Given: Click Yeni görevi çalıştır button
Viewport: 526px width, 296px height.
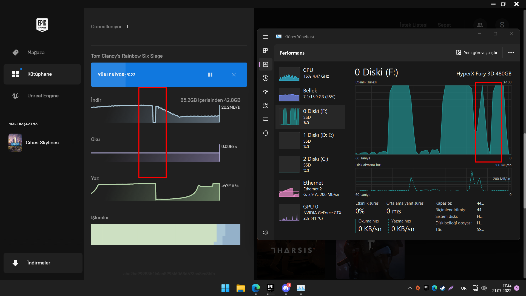Looking at the screenshot, I should [x=477, y=53].
